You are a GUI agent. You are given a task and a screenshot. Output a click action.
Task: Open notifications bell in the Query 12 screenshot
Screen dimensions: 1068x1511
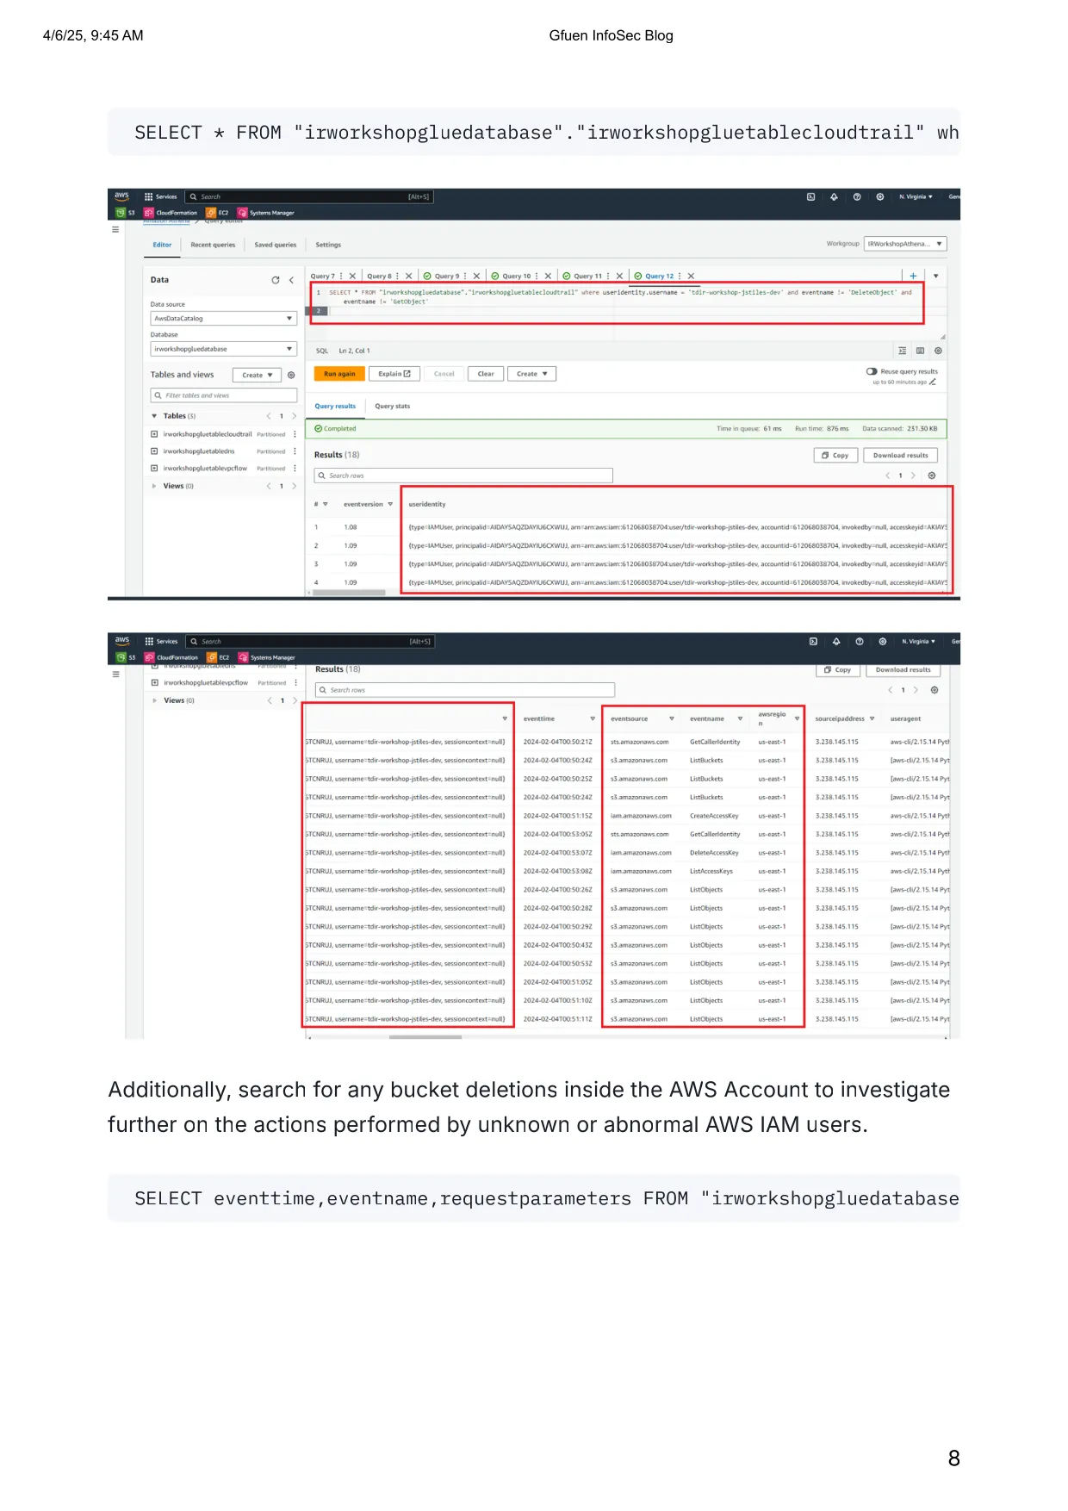(834, 196)
